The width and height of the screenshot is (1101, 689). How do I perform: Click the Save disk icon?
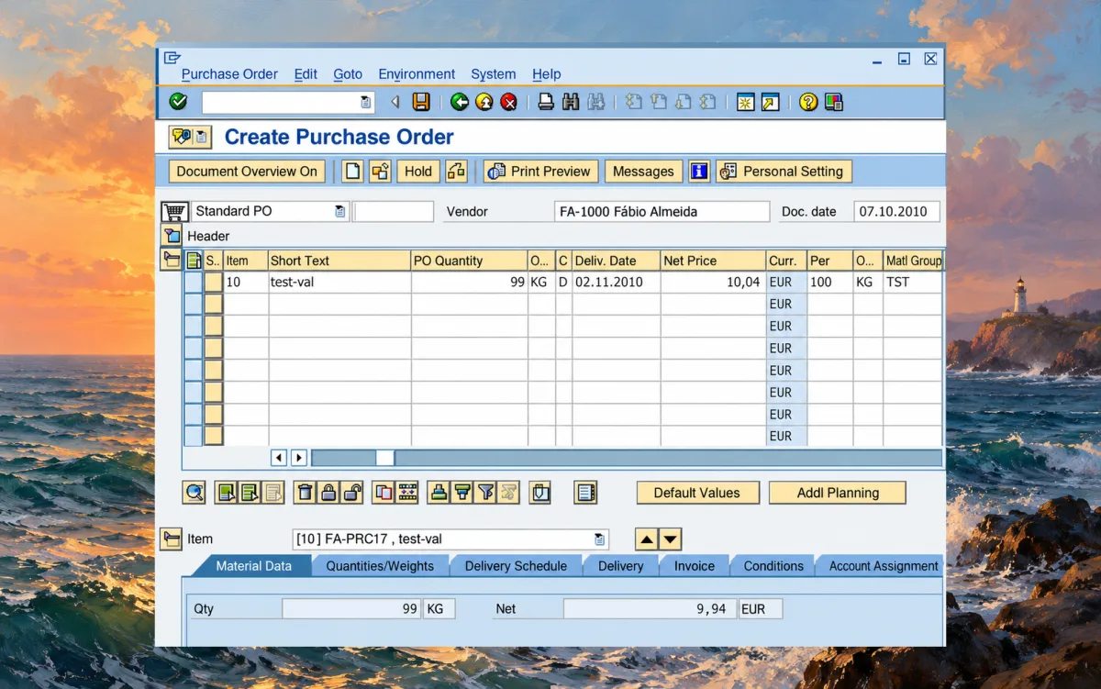click(421, 102)
